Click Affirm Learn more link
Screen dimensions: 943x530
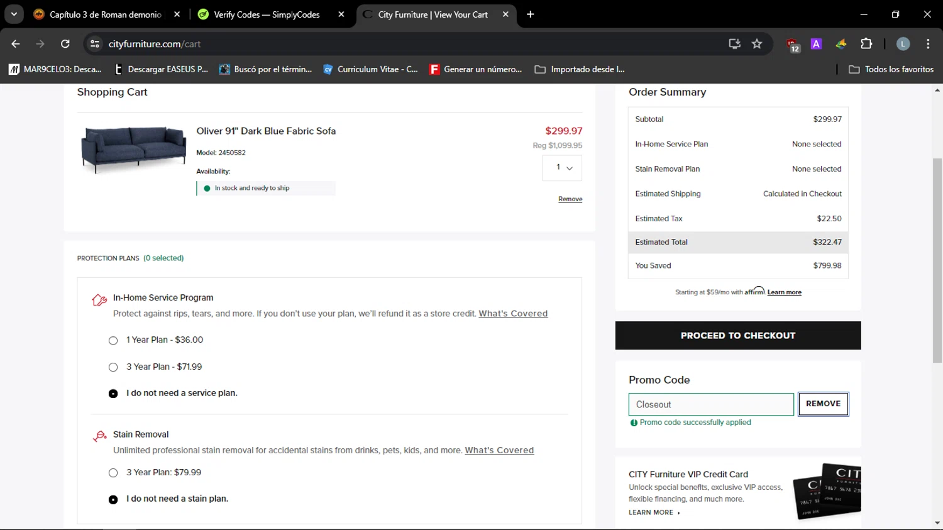tap(784, 292)
